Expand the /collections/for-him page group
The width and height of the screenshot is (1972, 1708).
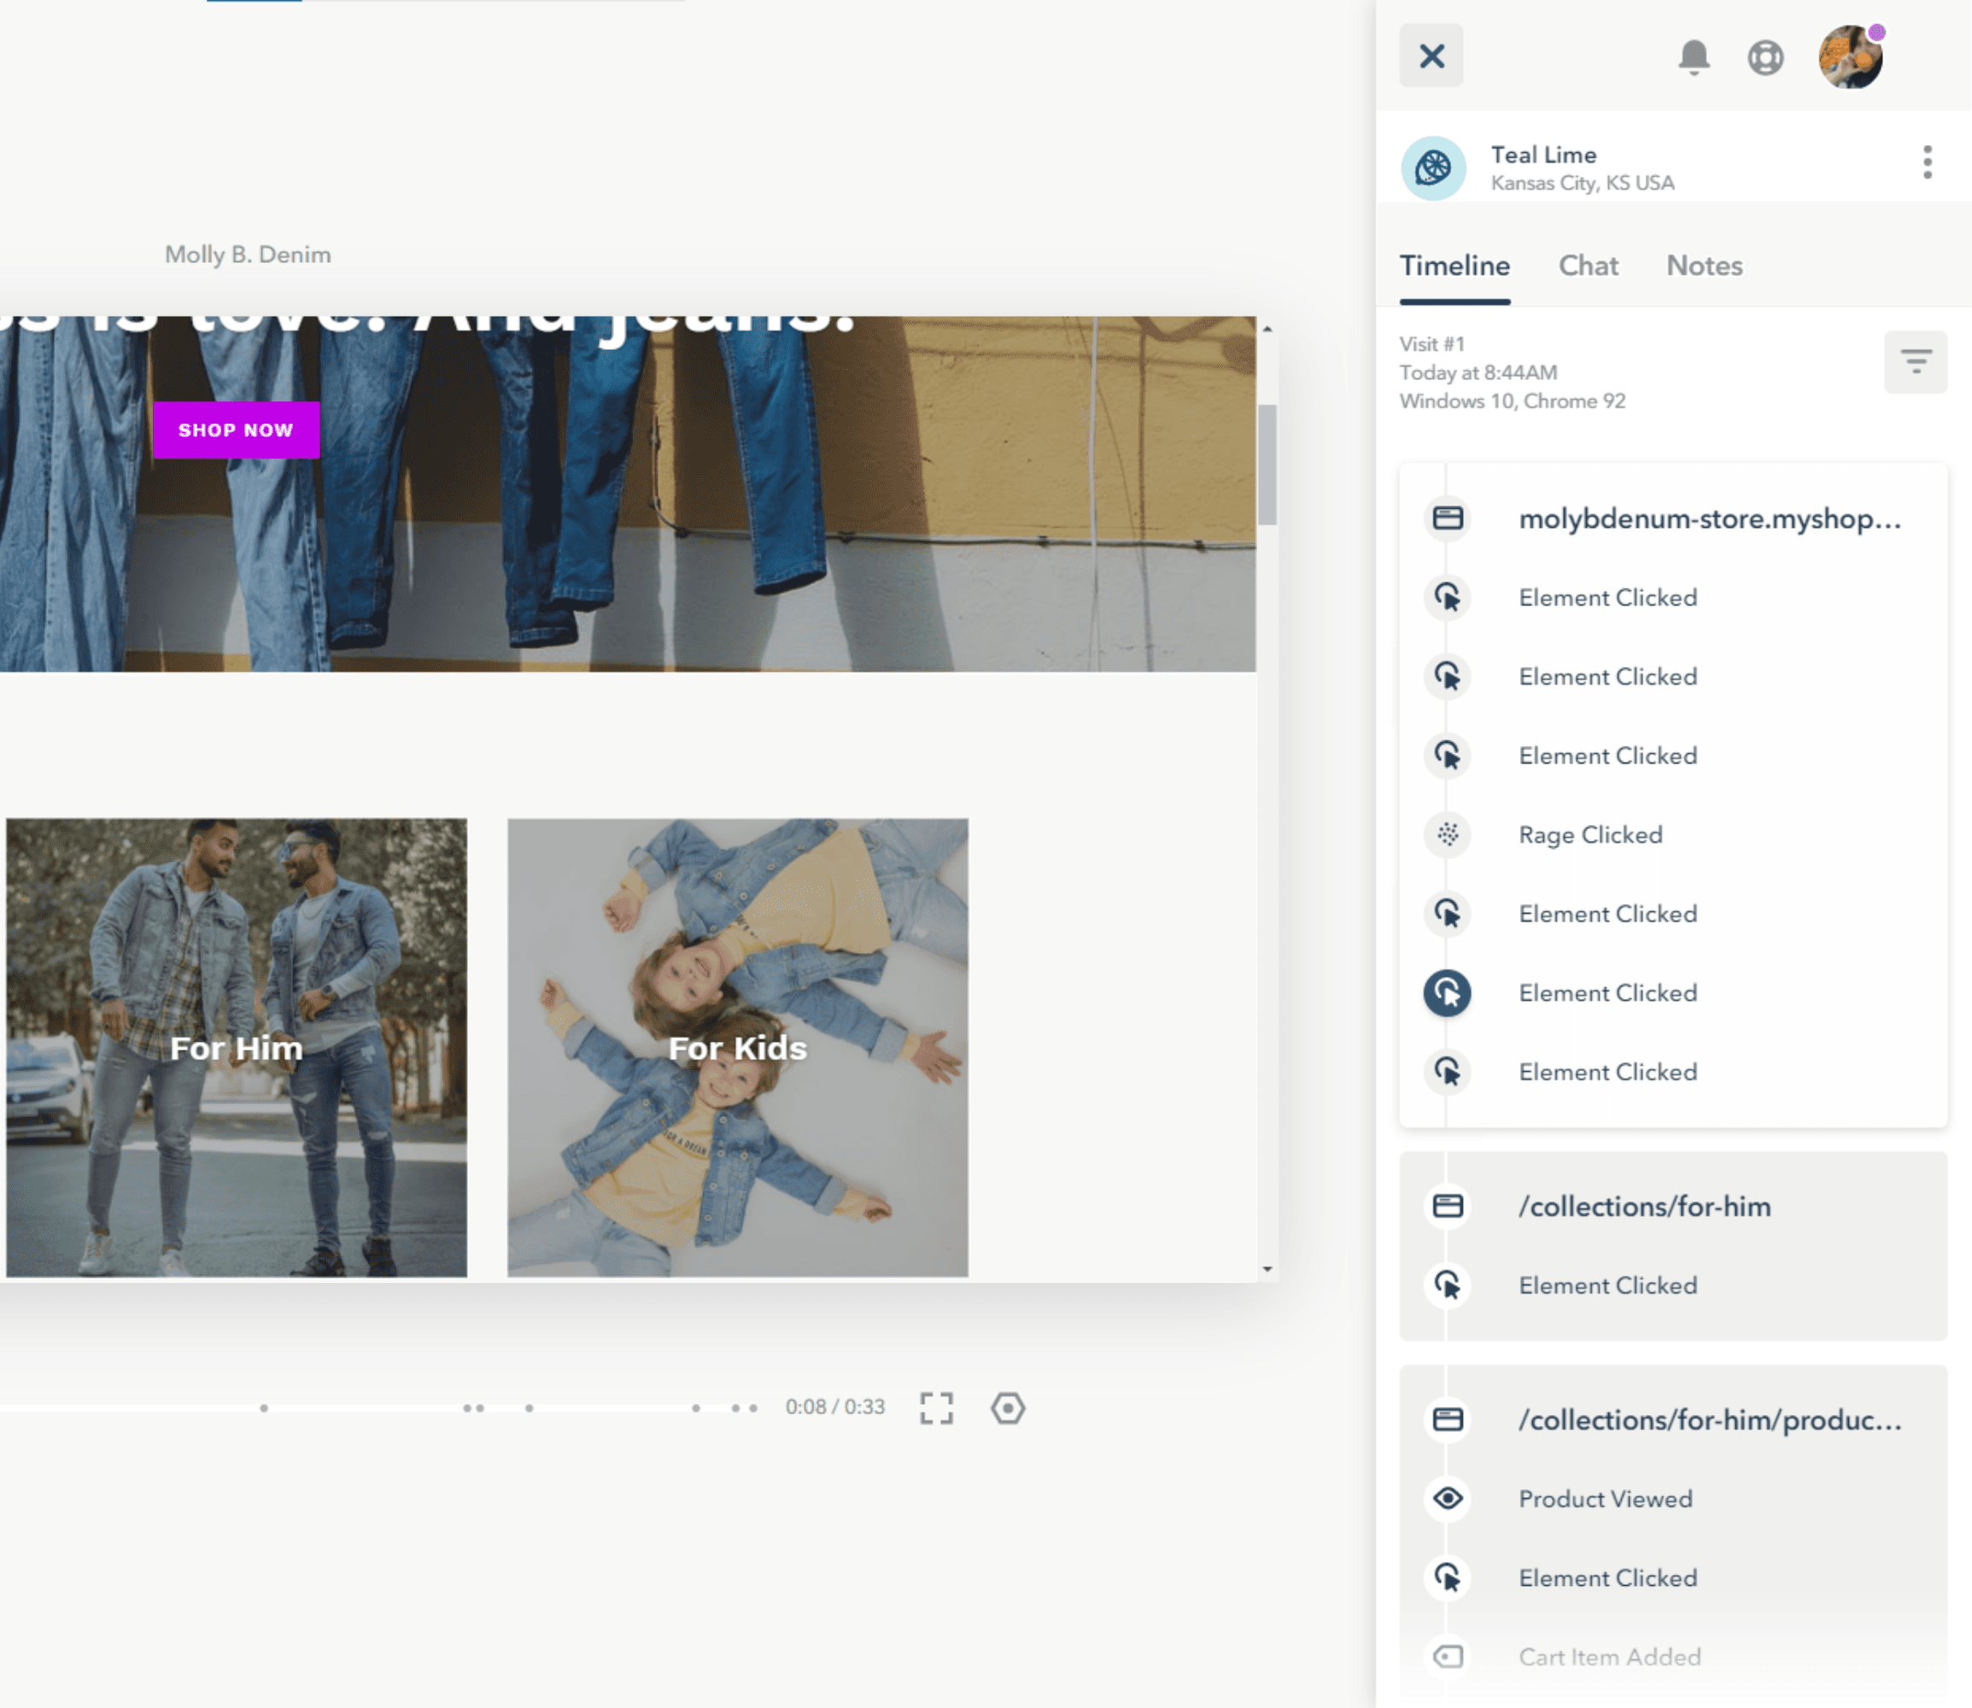coord(1643,1207)
